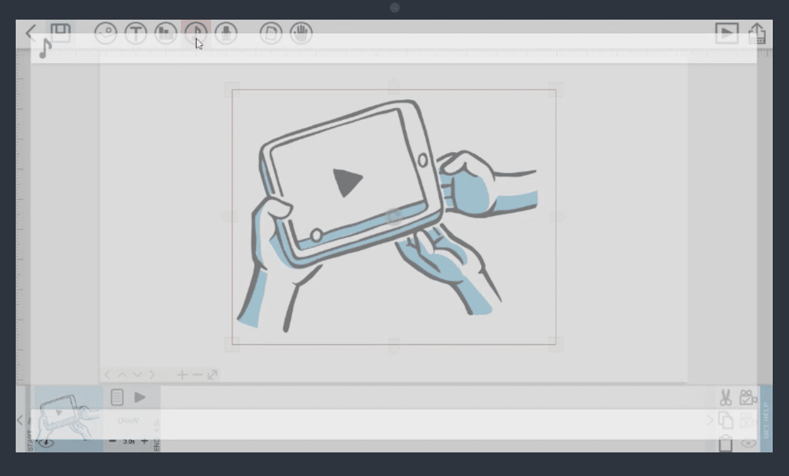Pan the canvas left with the arrow

(108, 375)
